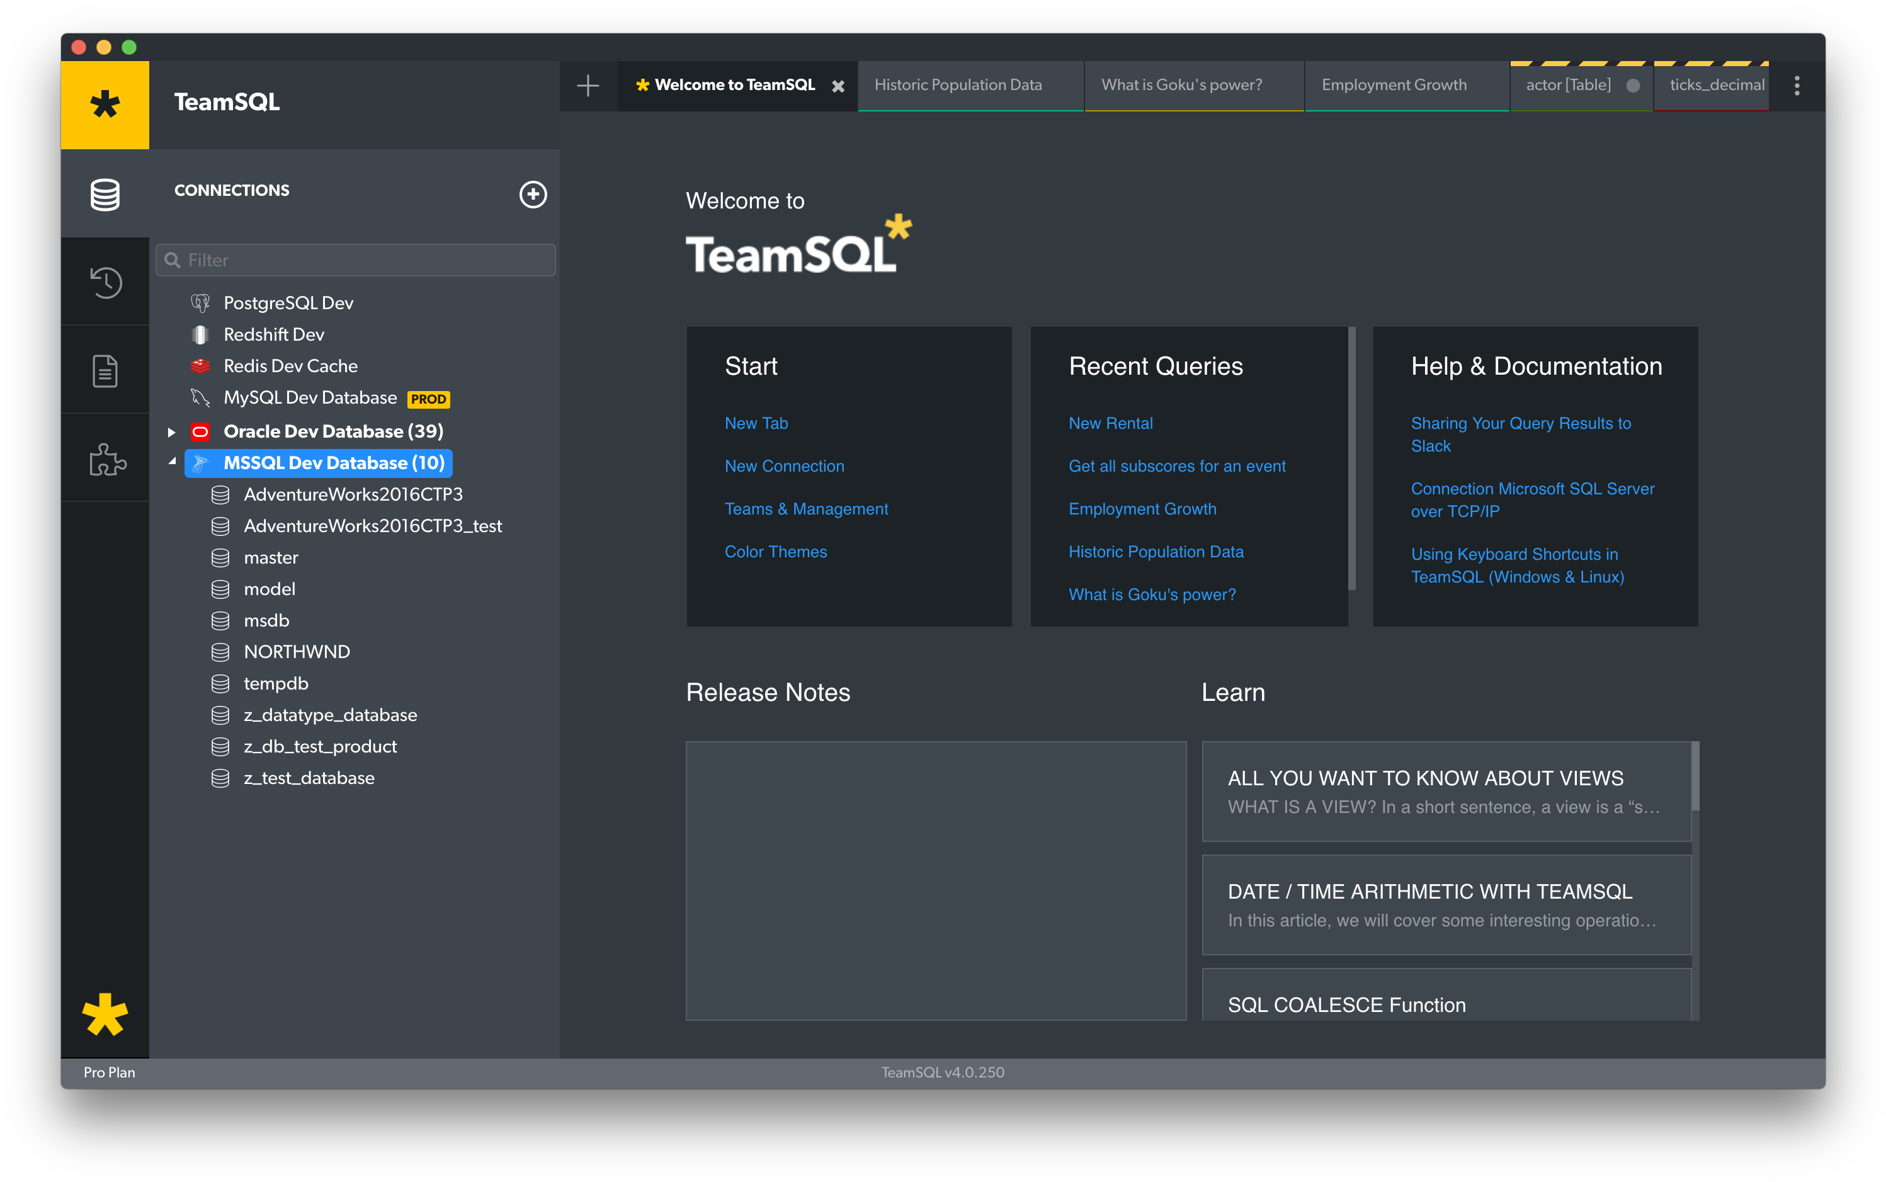Image resolution: width=1886 pixels, height=1182 pixels.
Task: Open Connection Microsoft SQL Server over TCP/IP
Action: tap(1532, 500)
